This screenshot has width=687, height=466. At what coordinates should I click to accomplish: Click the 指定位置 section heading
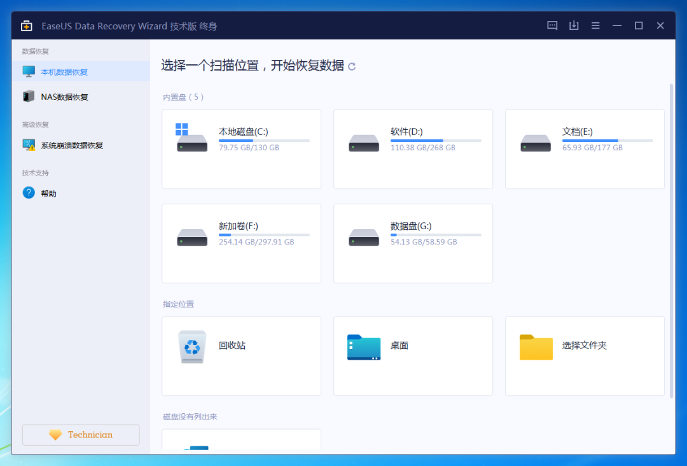point(178,304)
